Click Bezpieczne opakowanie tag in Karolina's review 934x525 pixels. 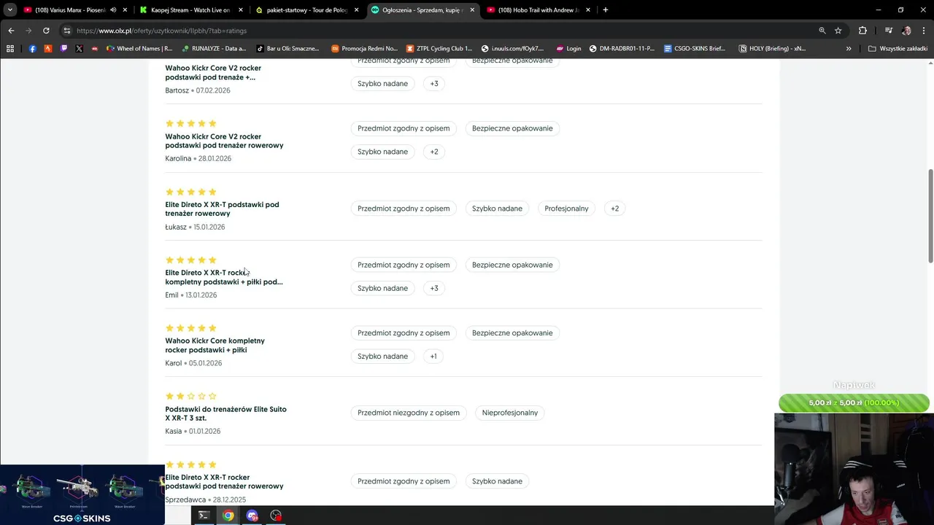(x=512, y=128)
